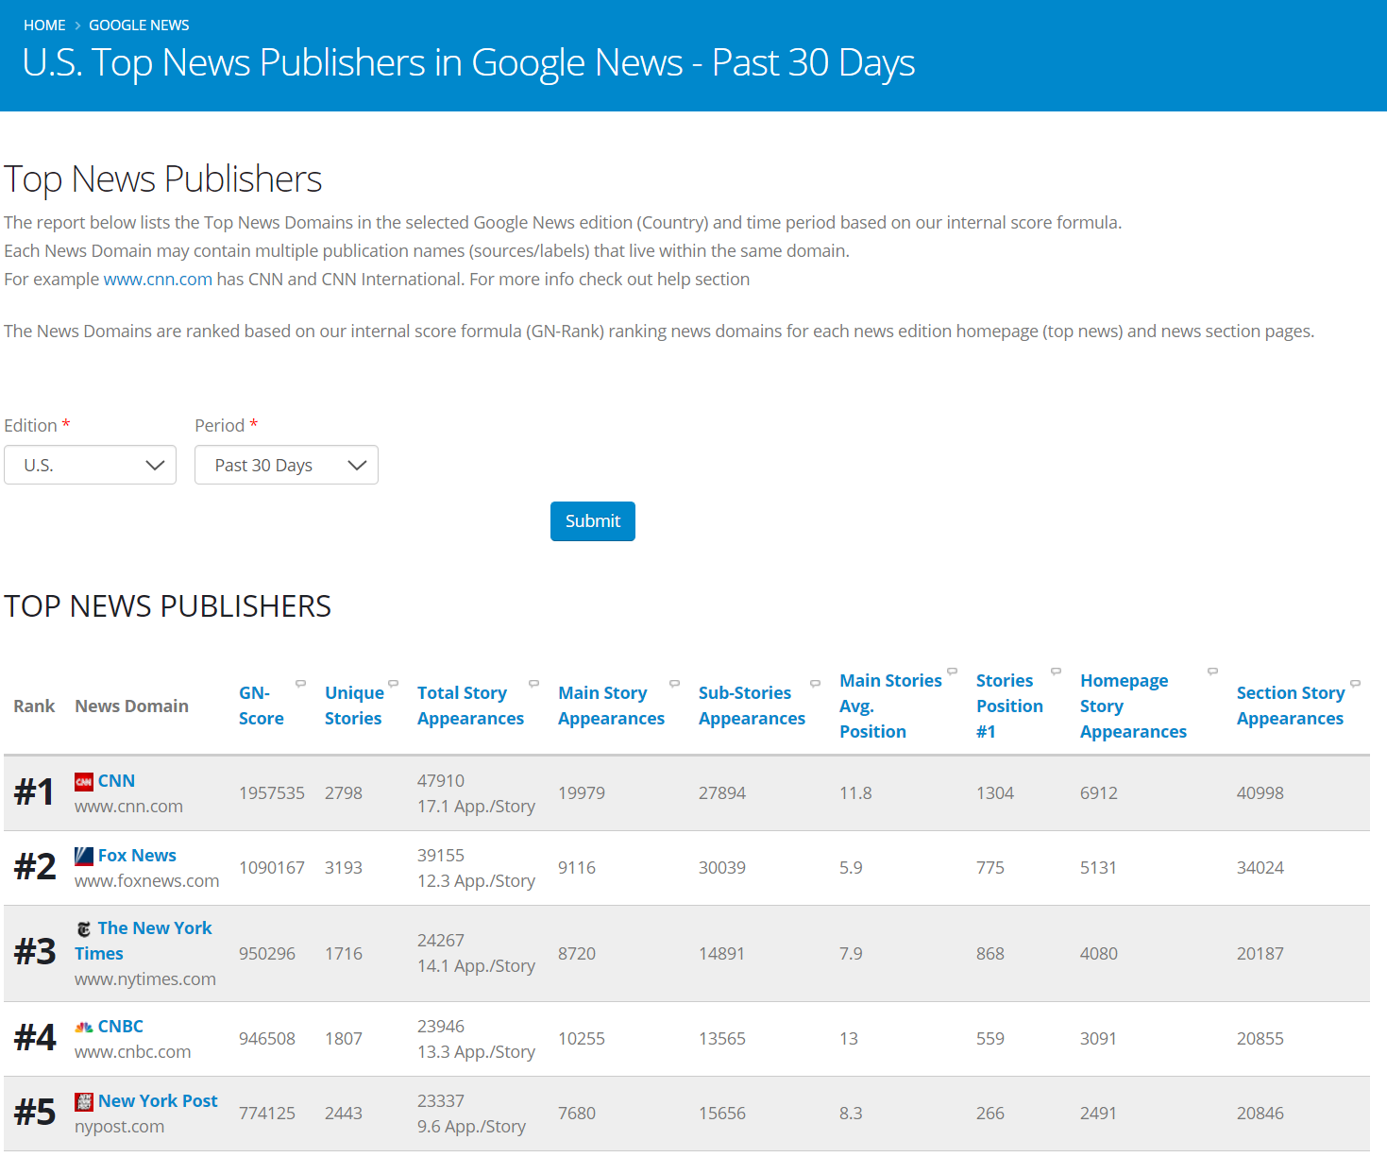The width and height of the screenshot is (1387, 1174).
Task: Click the info icon beside Total Story Appearances
Action: [x=533, y=683]
